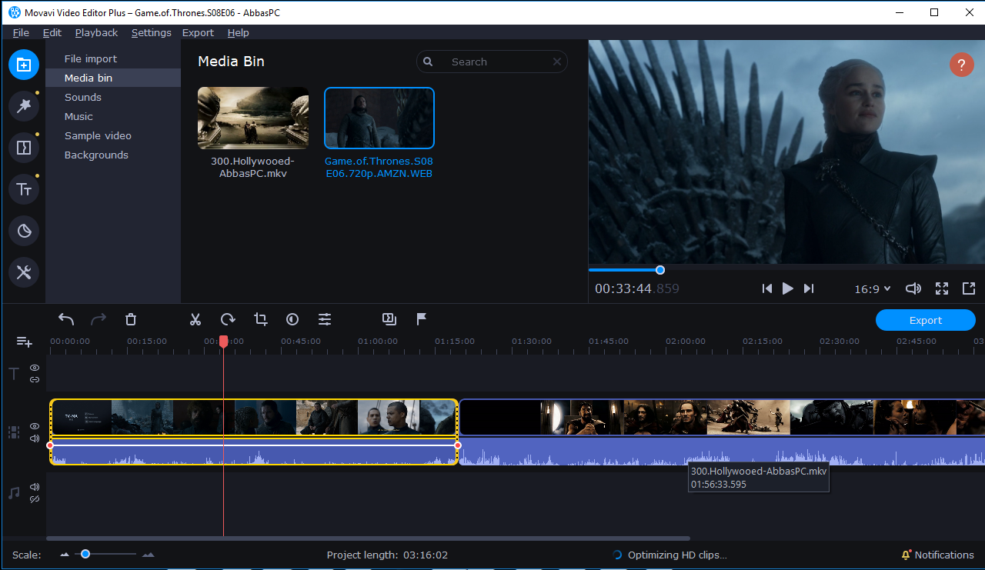Clear the media search field
The image size is (985, 570).
click(x=557, y=62)
